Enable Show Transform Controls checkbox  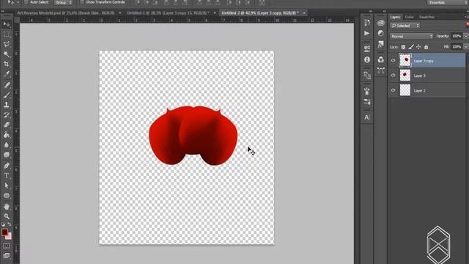pyautogui.click(x=82, y=2)
